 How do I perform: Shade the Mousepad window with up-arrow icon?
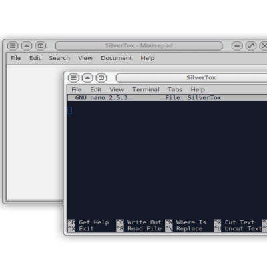[27, 46]
